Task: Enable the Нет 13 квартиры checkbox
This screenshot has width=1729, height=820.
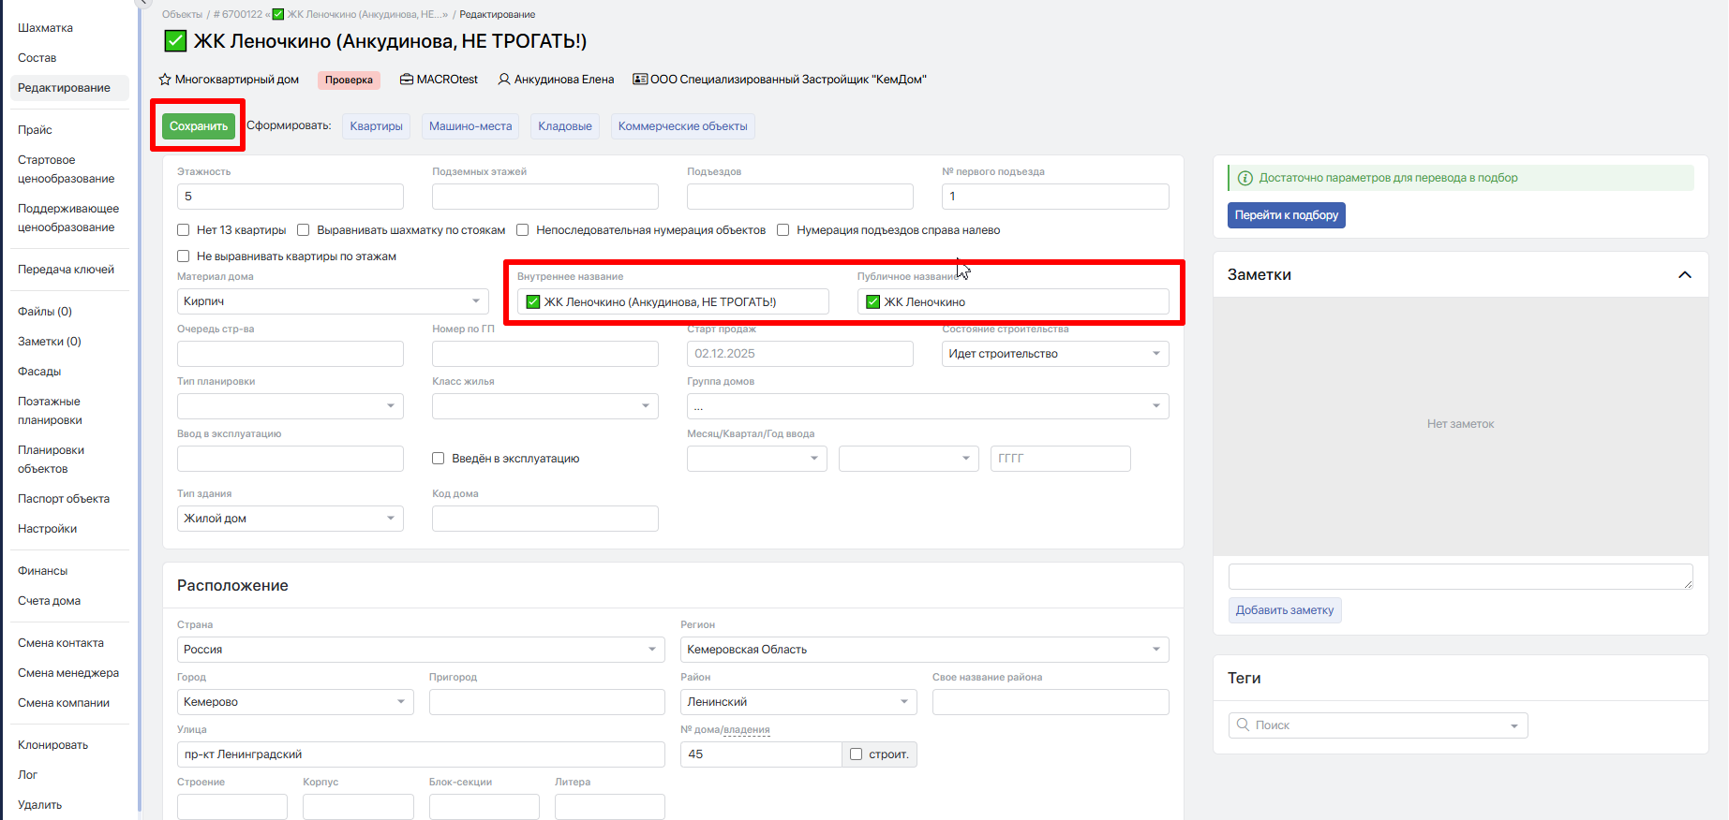Action: tap(184, 230)
